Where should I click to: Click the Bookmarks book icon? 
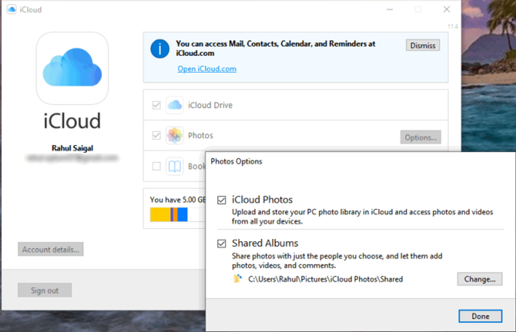pos(174,166)
